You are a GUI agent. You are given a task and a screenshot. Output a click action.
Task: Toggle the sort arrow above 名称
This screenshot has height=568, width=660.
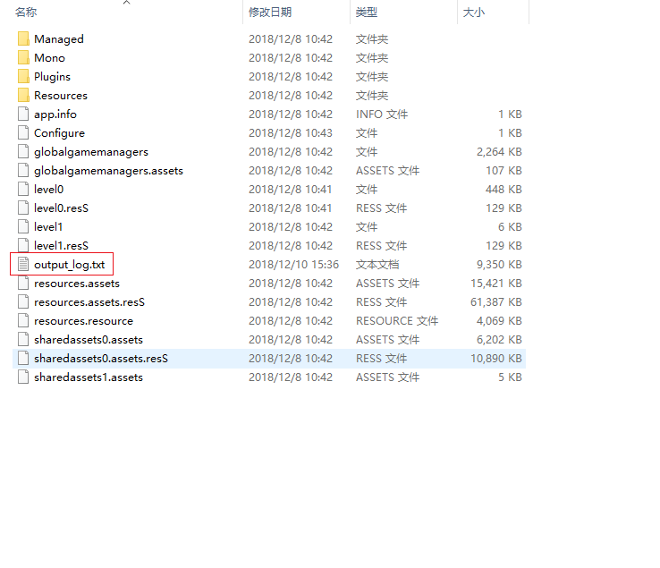pos(127,3)
